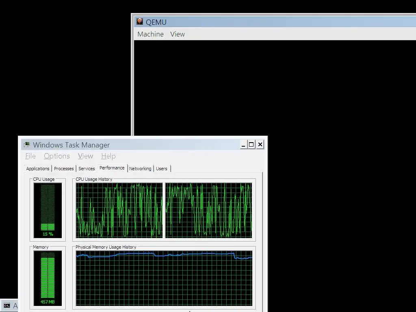Open Task Manager View menu
Screen dimensions: 416x312
[85, 156]
